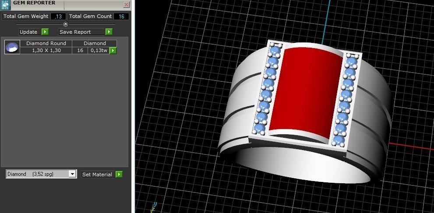Click green arrow next to Set Material
Image resolution: width=434 pixels, height=213 pixels.
(119, 175)
